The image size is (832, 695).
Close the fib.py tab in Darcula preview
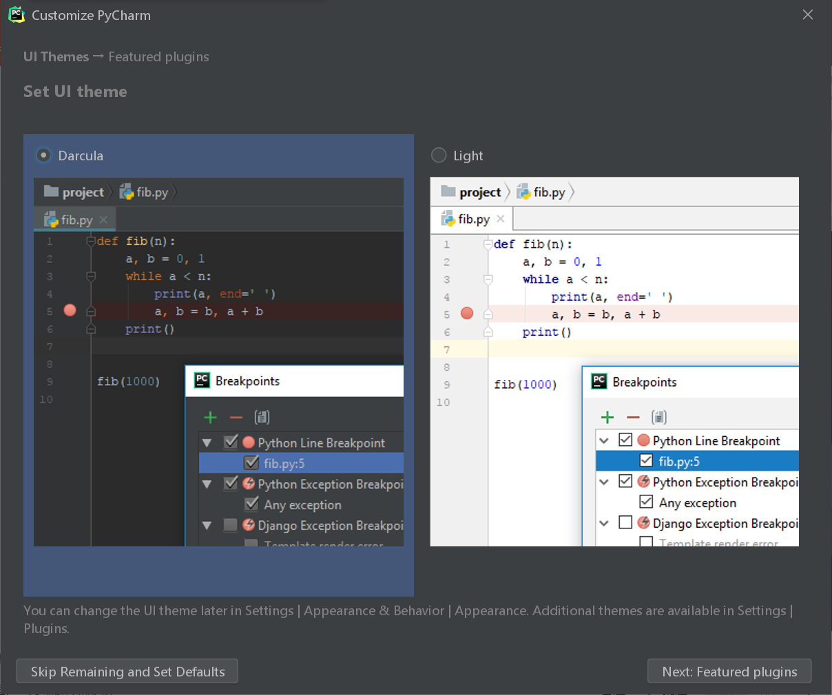click(103, 220)
